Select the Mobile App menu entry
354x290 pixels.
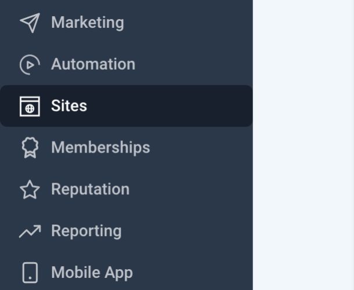pyautogui.click(x=92, y=273)
